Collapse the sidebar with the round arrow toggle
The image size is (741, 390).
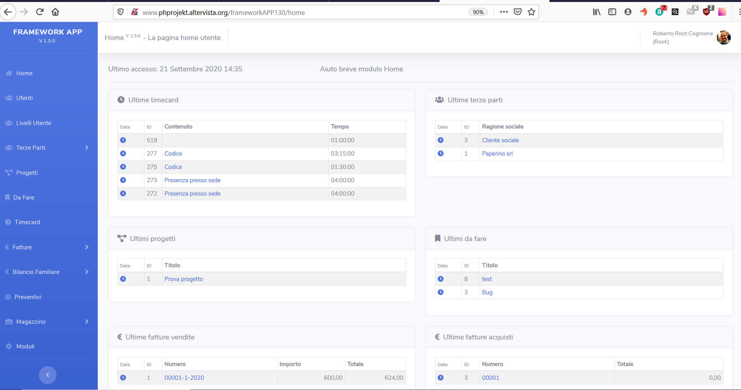[x=47, y=375]
